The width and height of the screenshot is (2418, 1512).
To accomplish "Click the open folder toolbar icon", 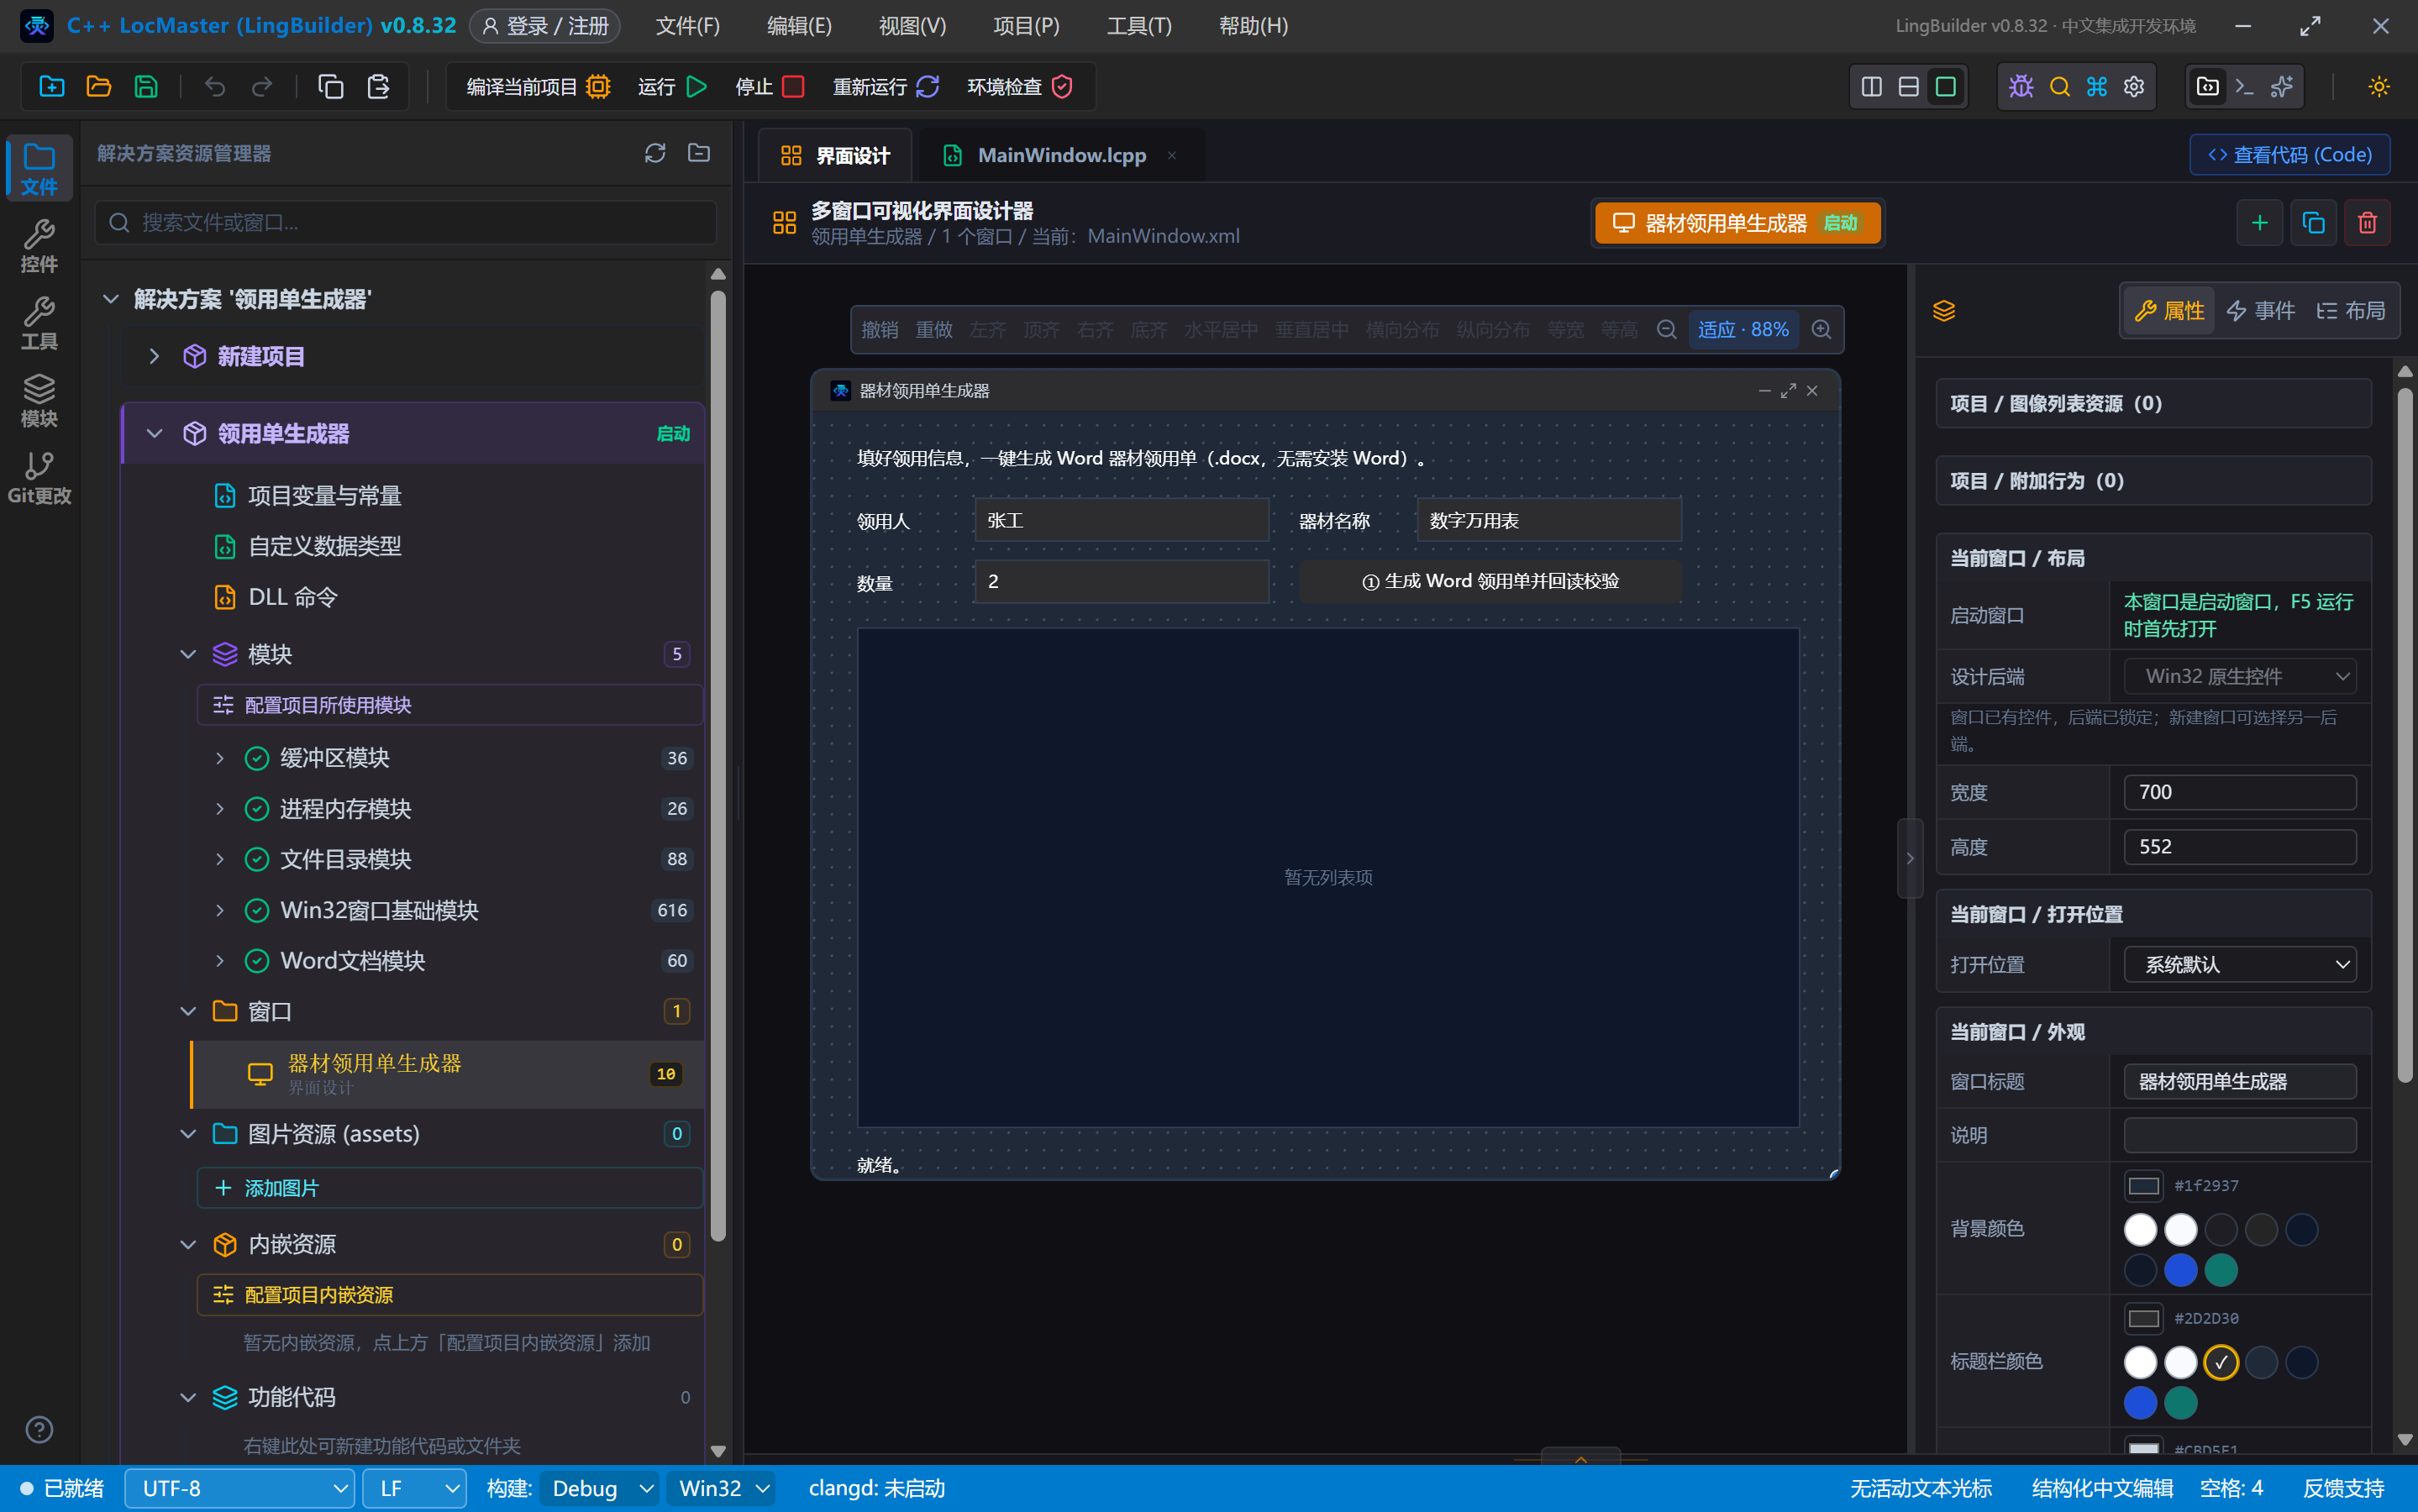I will point(99,87).
